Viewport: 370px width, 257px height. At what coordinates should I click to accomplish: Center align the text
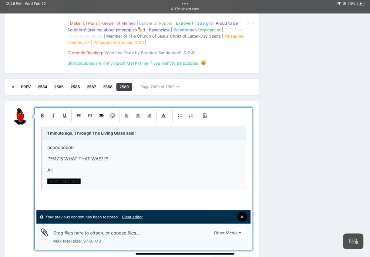pos(138,115)
